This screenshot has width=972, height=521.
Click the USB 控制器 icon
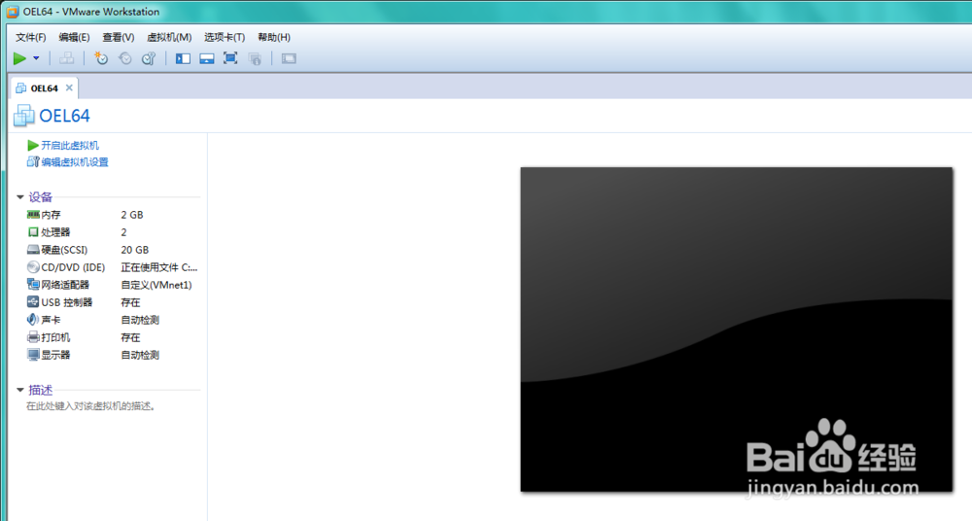point(33,302)
